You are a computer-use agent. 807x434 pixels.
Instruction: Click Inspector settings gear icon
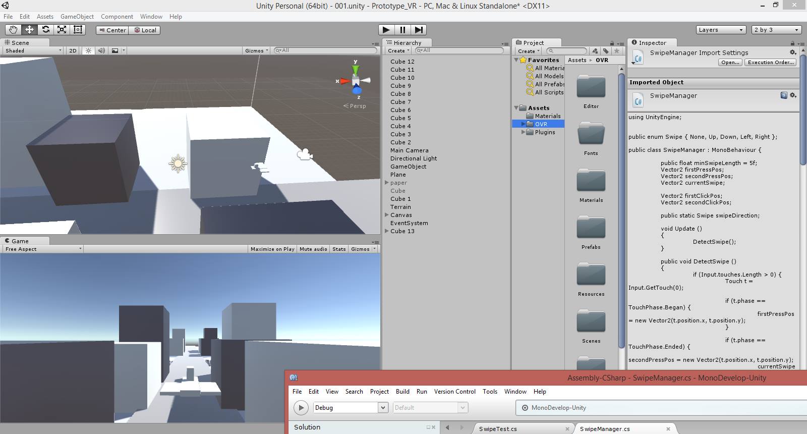pyautogui.click(x=793, y=52)
